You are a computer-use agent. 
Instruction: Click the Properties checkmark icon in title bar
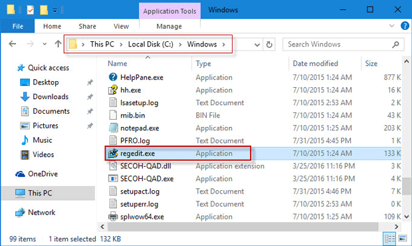30,10
